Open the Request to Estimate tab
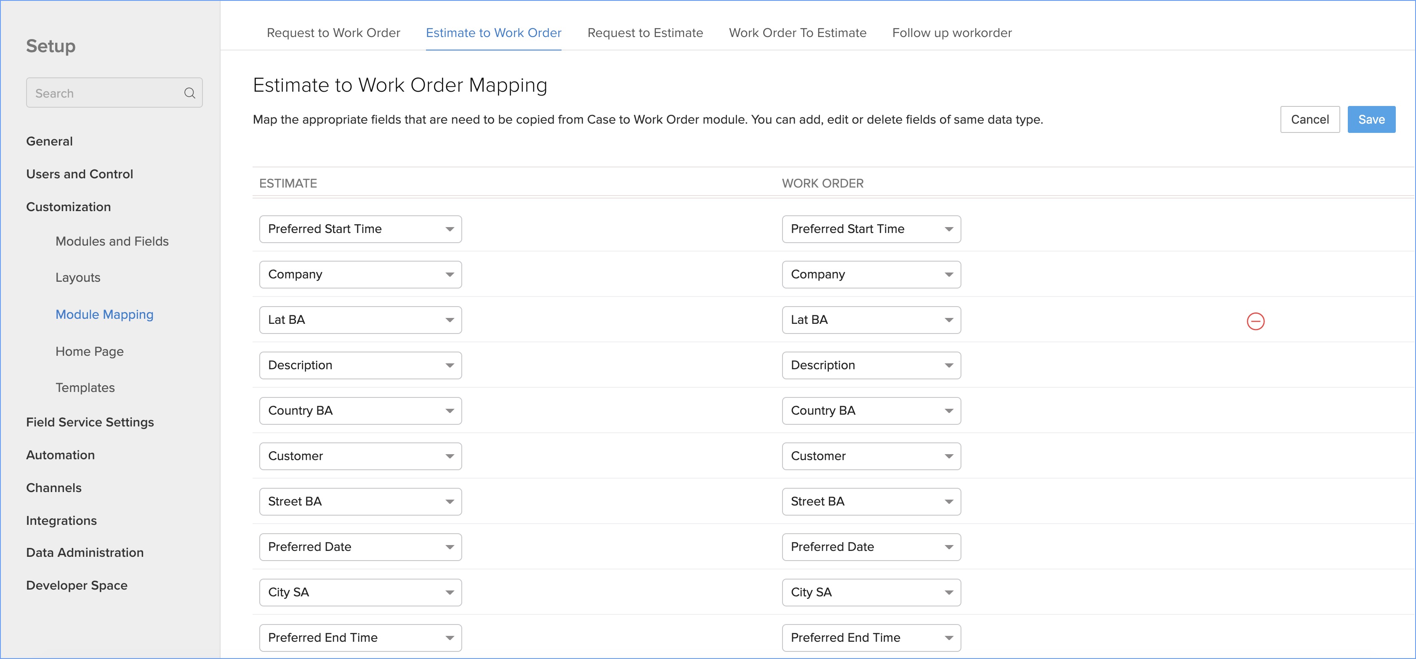Image resolution: width=1416 pixels, height=659 pixels. [x=645, y=33]
